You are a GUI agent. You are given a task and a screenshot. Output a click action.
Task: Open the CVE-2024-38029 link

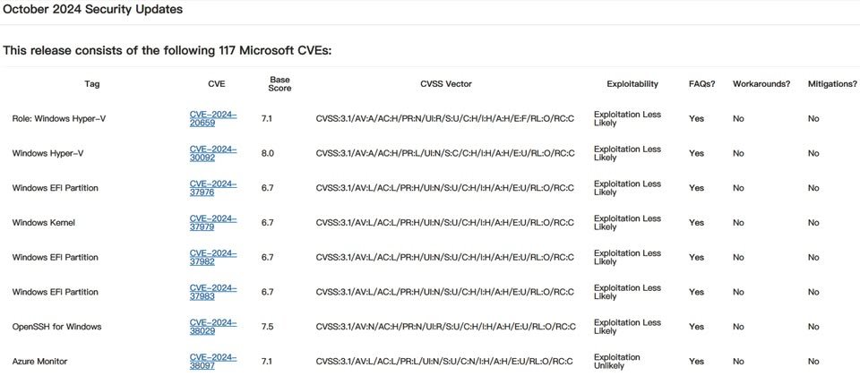tap(213, 327)
